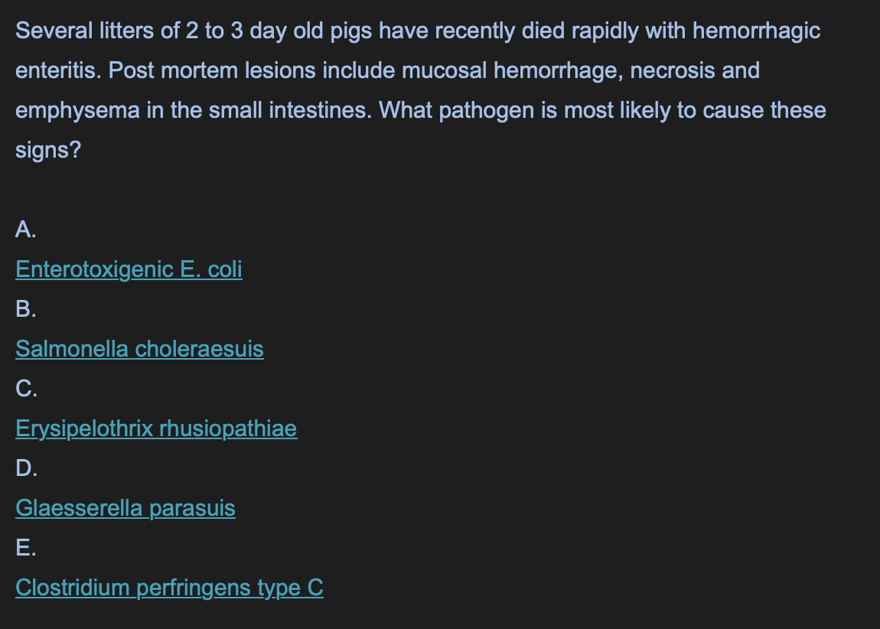The height and width of the screenshot is (629, 880).
Task: Click the option letter B. label
Action: [x=26, y=309]
